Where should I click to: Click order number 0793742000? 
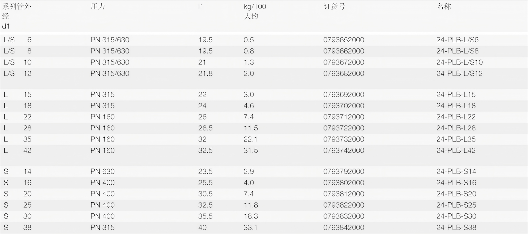(343, 150)
